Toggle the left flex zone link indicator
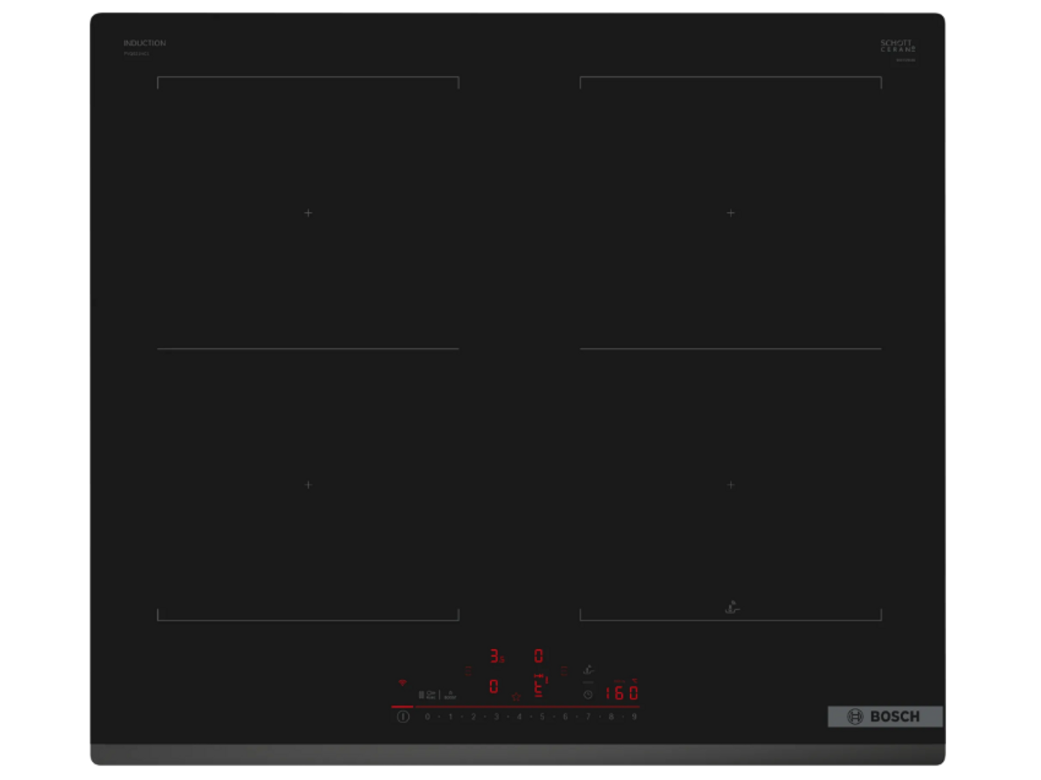 click(468, 671)
